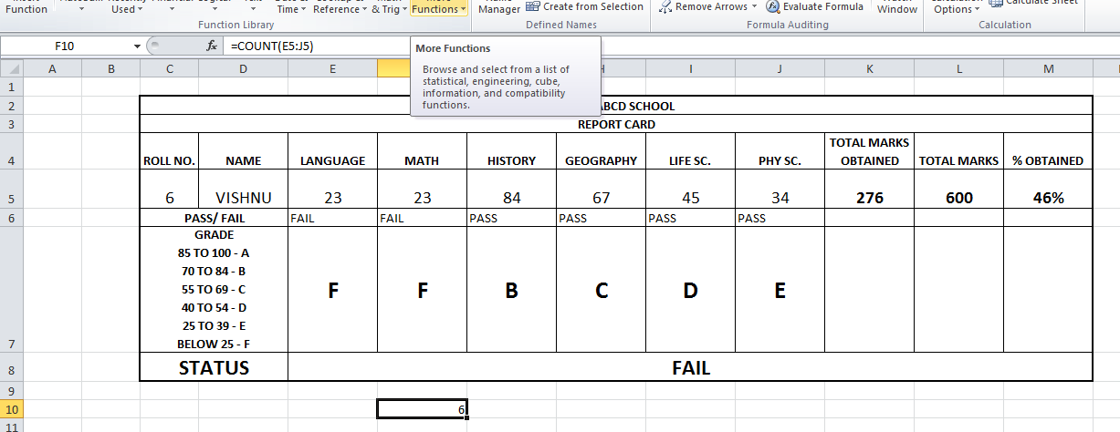Select the % OBTAINED header cell
Viewport: 1120px width, 432px height.
coord(1048,151)
